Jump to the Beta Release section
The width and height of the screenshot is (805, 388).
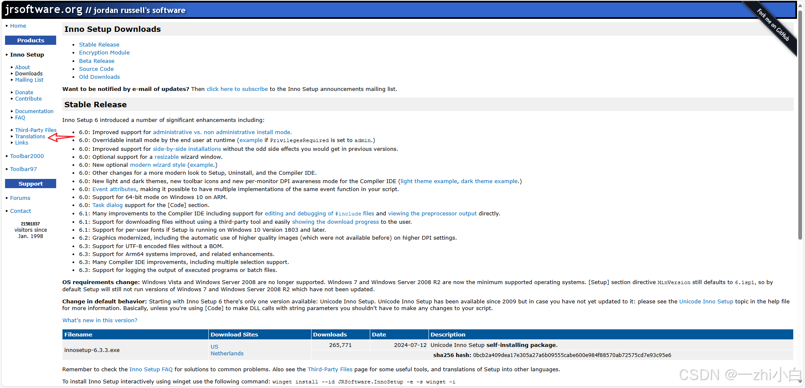coord(97,61)
